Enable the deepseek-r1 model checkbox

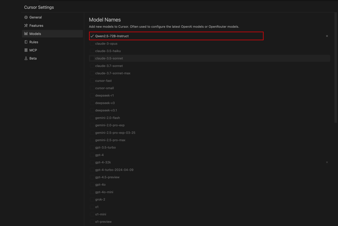click(x=92, y=95)
